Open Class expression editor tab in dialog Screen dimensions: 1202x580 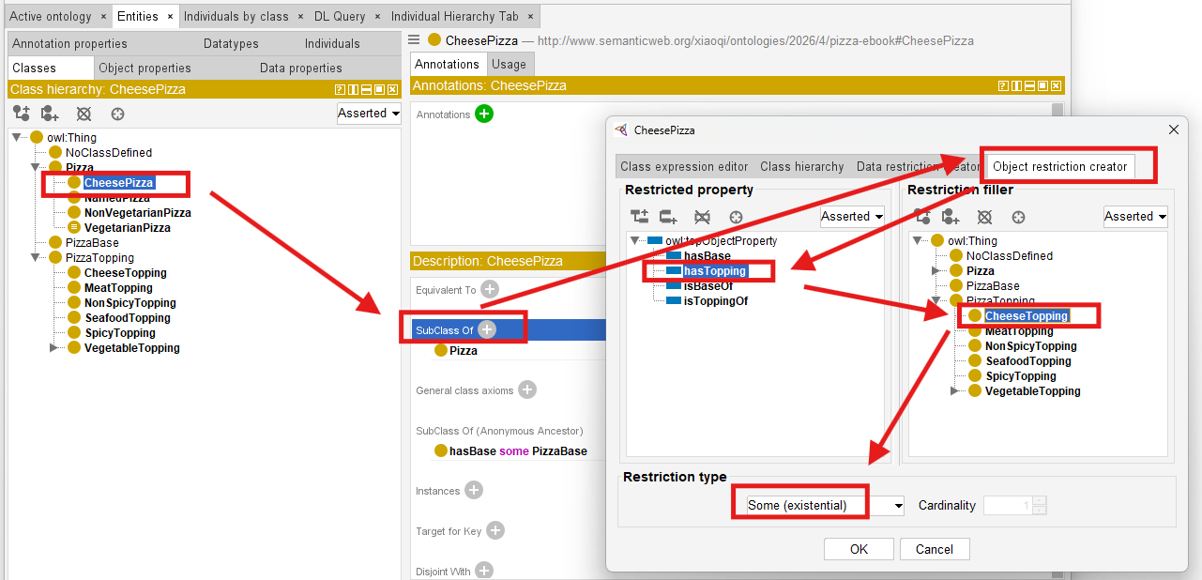tap(684, 166)
